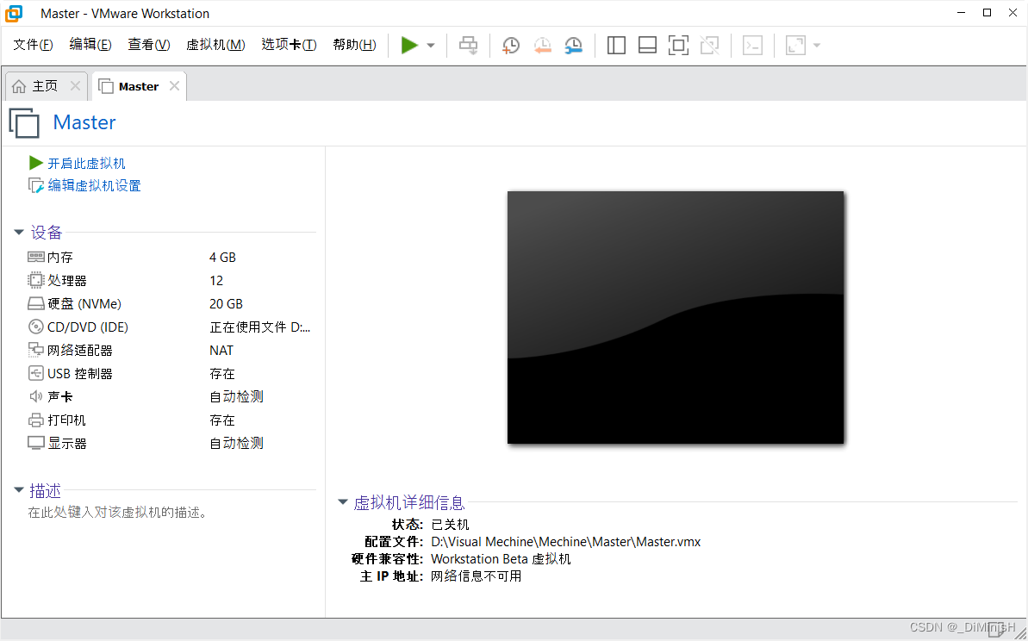
Task: Click the 4 GB memory value
Action: [x=223, y=258]
